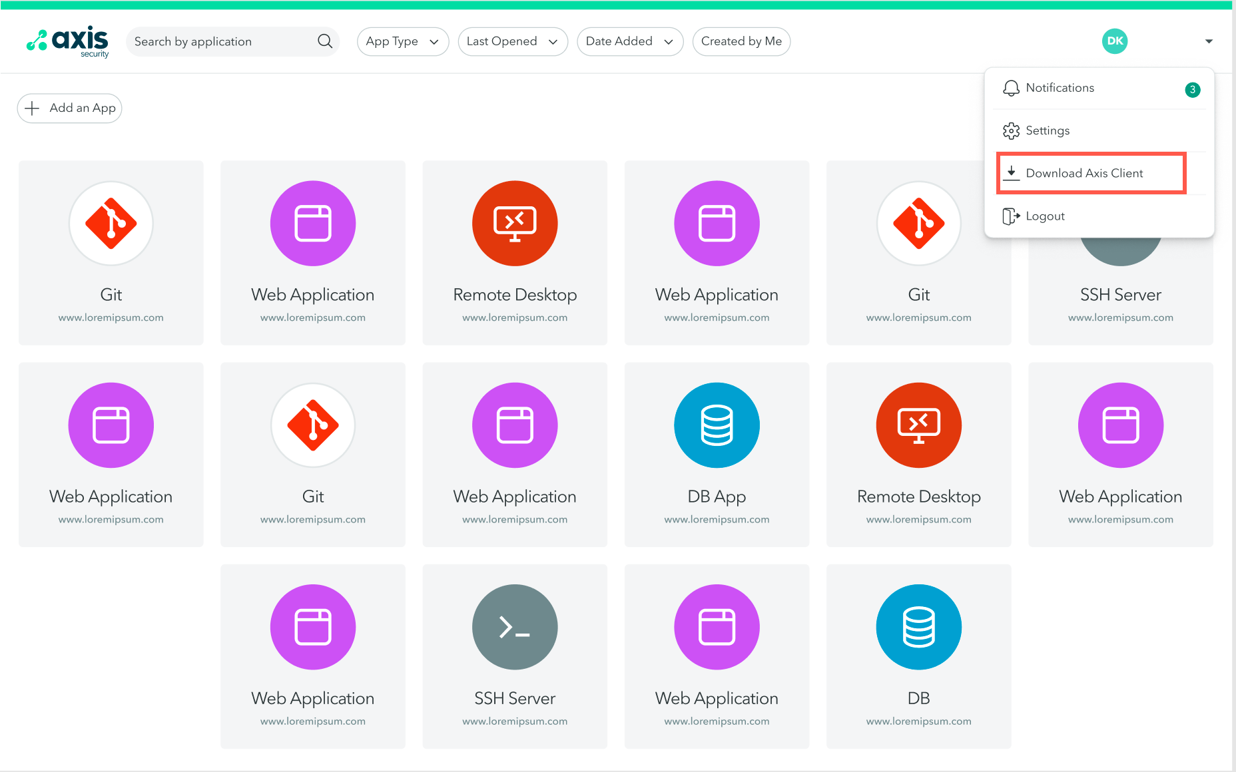Screen dimensions: 1236x772
Task: Open Notifications from the user menu
Action: point(1100,88)
